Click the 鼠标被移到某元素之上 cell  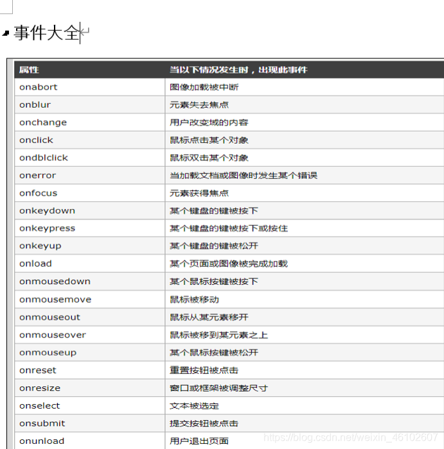305,335
